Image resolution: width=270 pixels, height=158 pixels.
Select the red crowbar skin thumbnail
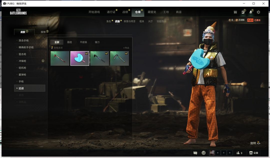[60, 58]
